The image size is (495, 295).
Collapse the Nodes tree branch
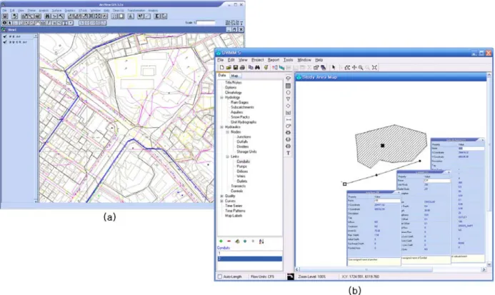coord(227,132)
